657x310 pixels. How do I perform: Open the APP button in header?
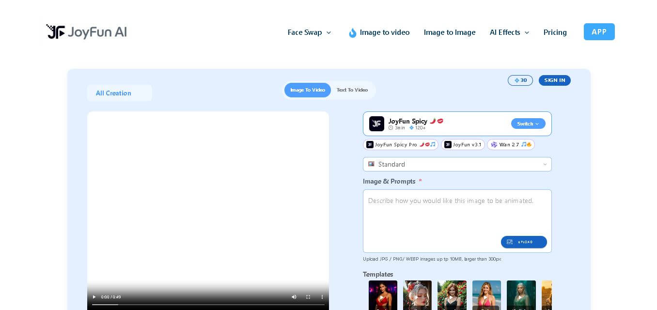(x=599, y=32)
